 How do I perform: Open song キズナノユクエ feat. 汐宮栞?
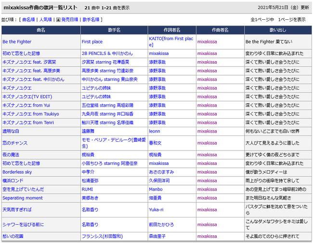tap(29, 62)
